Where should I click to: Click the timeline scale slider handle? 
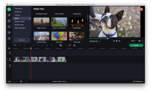[x=21, y=81]
